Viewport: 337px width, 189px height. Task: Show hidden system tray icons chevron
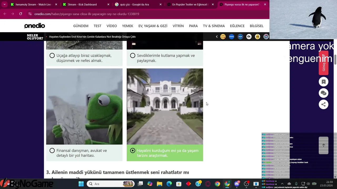click(x=282, y=184)
